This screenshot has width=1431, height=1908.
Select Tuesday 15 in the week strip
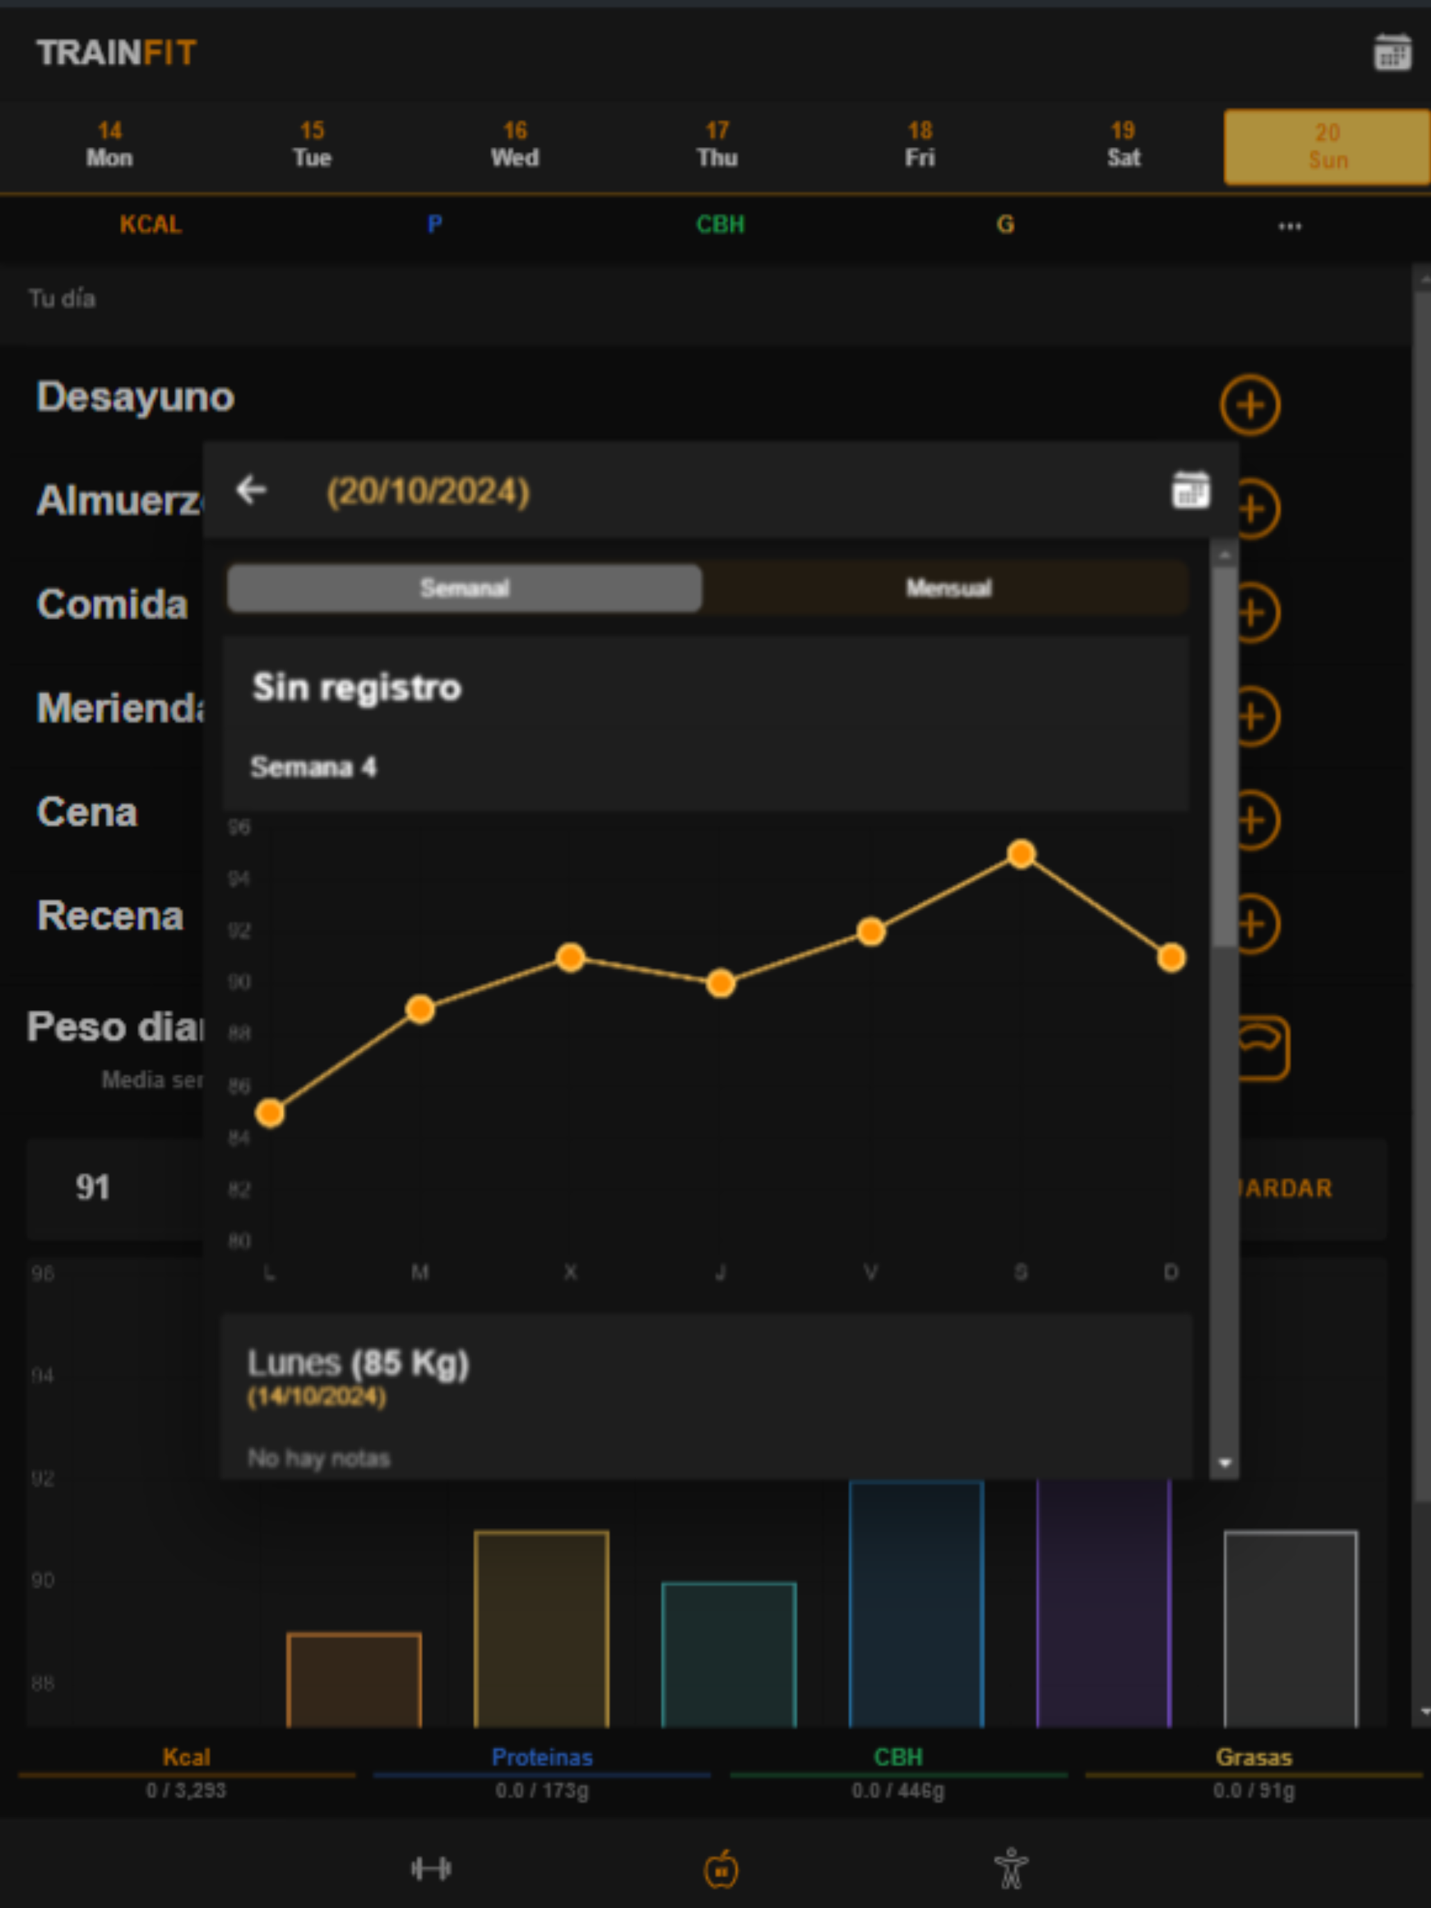pyautogui.click(x=311, y=145)
